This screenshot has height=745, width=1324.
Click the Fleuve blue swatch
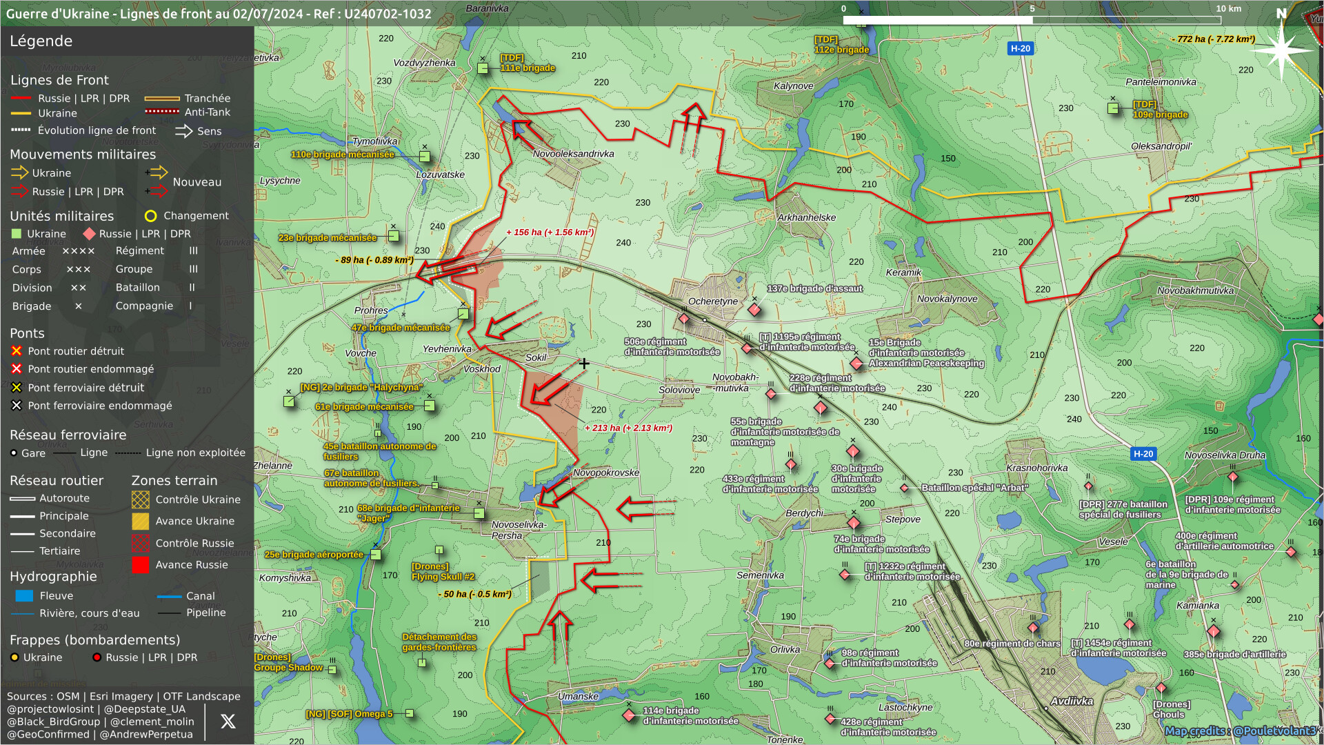click(24, 596)
